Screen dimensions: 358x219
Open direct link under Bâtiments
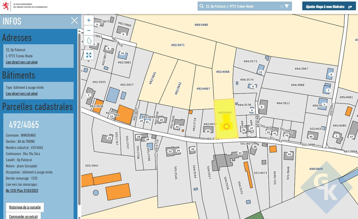pos(22,94)
